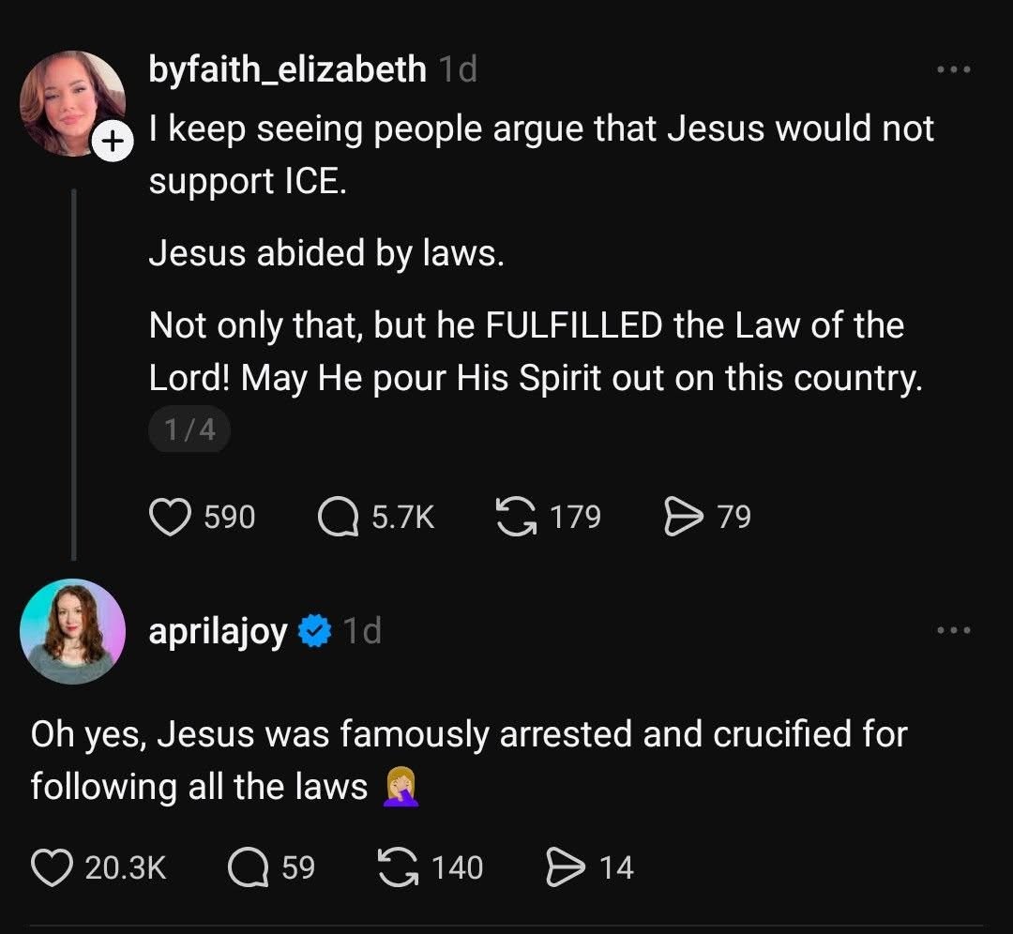Click the 1d timestamp on the top post
Viewport: 1013px width, 934px height.
click(459, 68)
